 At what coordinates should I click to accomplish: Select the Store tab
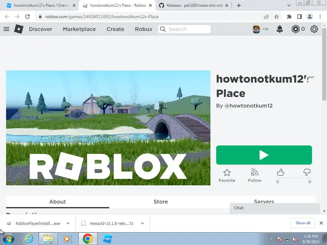click(x=161, y=202)
